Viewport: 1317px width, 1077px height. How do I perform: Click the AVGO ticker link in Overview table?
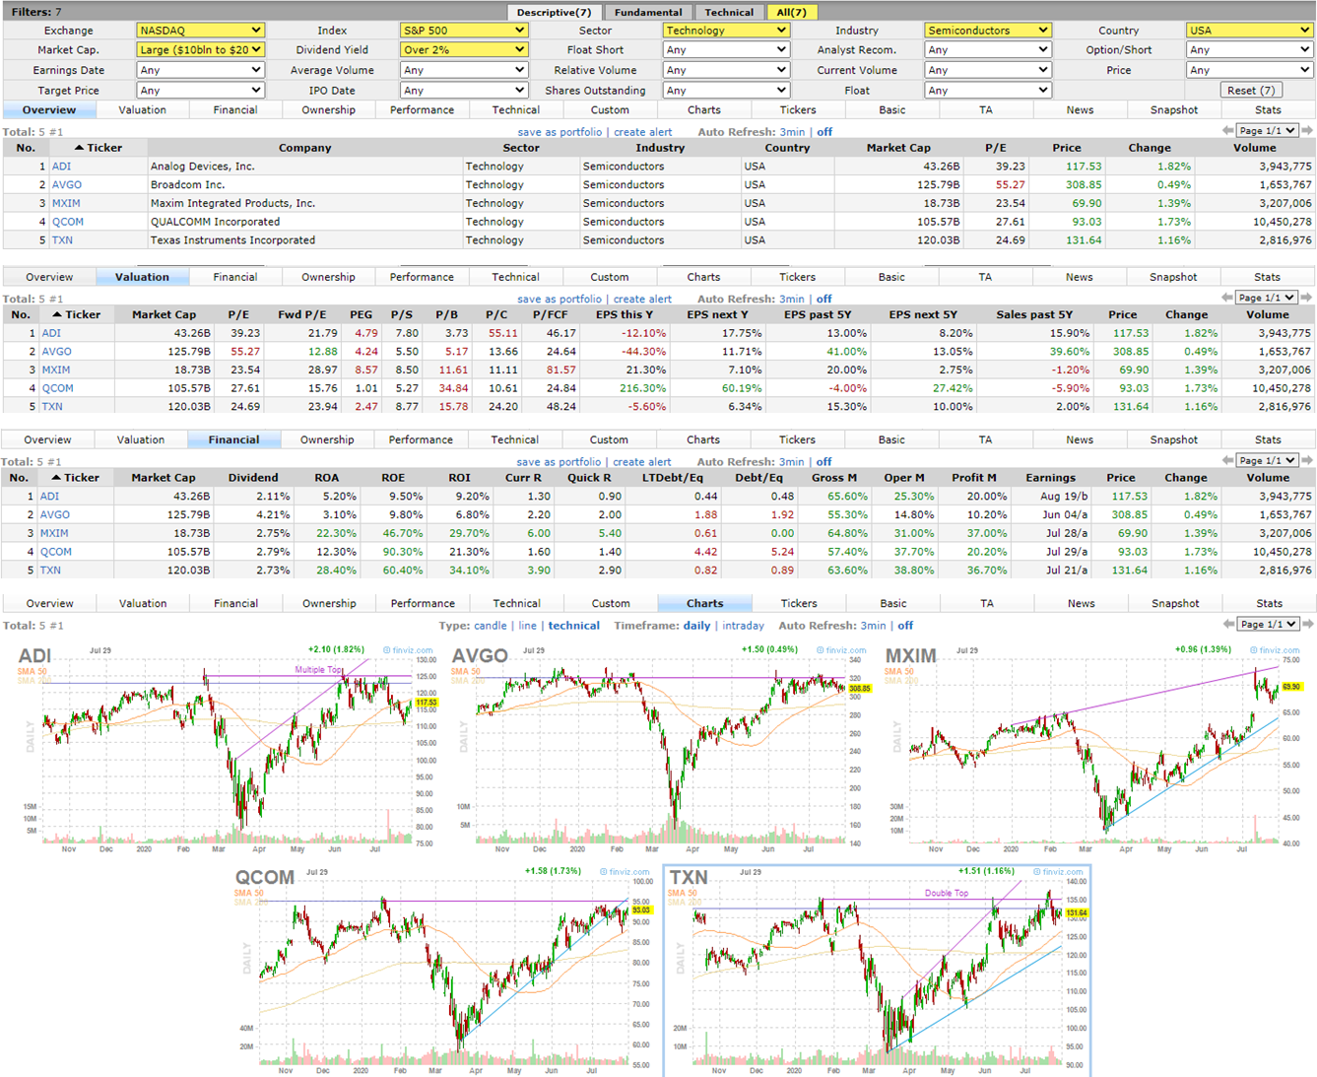tap(67, 184)
